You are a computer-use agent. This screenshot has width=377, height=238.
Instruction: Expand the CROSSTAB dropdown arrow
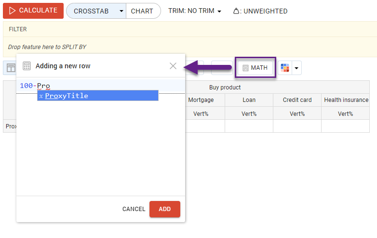click(x=121, y=11)
